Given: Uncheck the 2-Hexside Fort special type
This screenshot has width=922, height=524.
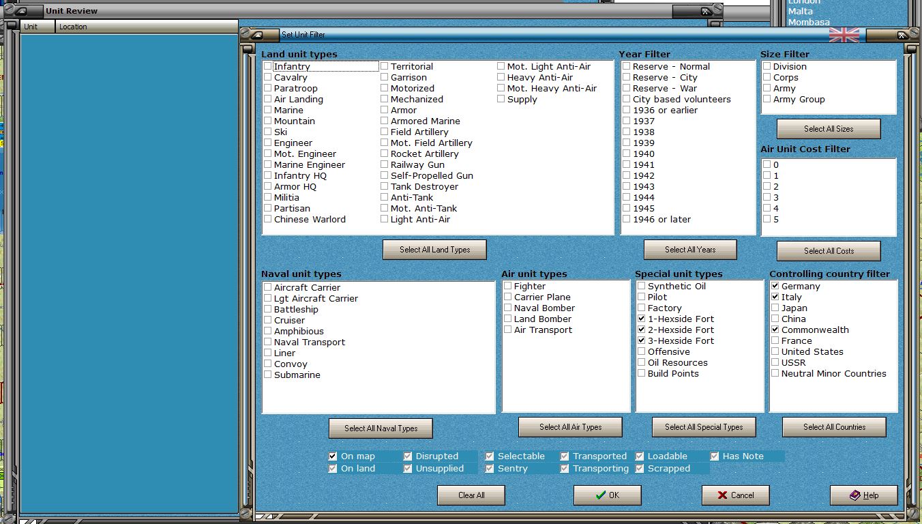Looking at the screenshot, I should click(642, 330).
